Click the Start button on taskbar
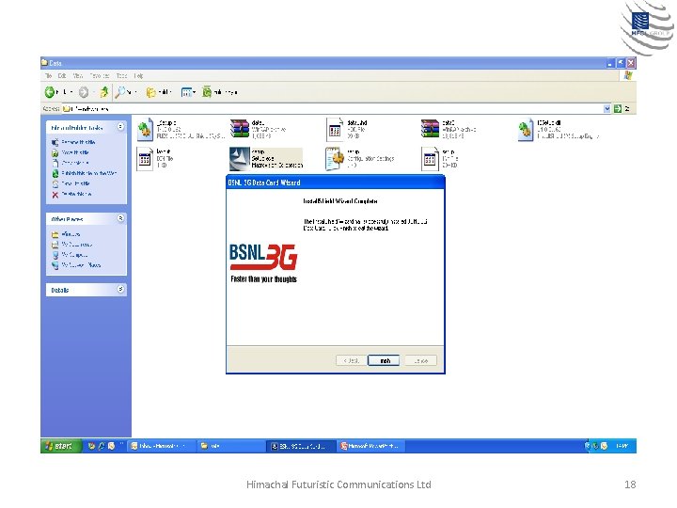Image resolution: width=677 pixels, height=508 pixels. pos(61,446)
